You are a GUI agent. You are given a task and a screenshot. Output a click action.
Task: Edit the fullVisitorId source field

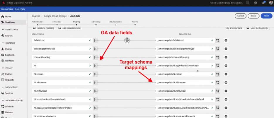click(62, 40)
